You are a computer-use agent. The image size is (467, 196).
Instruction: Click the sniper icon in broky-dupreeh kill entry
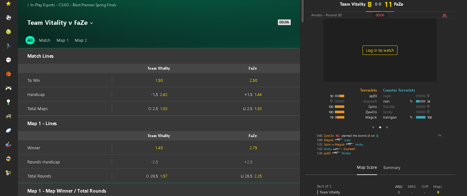pos(338,149)
